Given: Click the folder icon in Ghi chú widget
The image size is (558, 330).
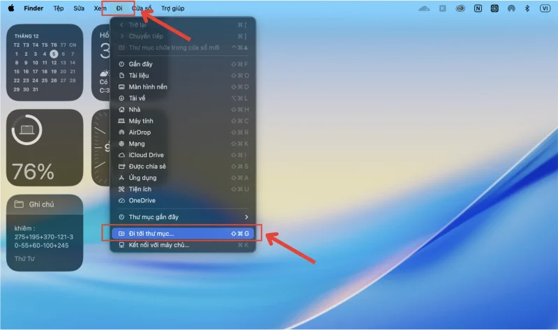Looking at the screenshot, I should click(19, 204).
